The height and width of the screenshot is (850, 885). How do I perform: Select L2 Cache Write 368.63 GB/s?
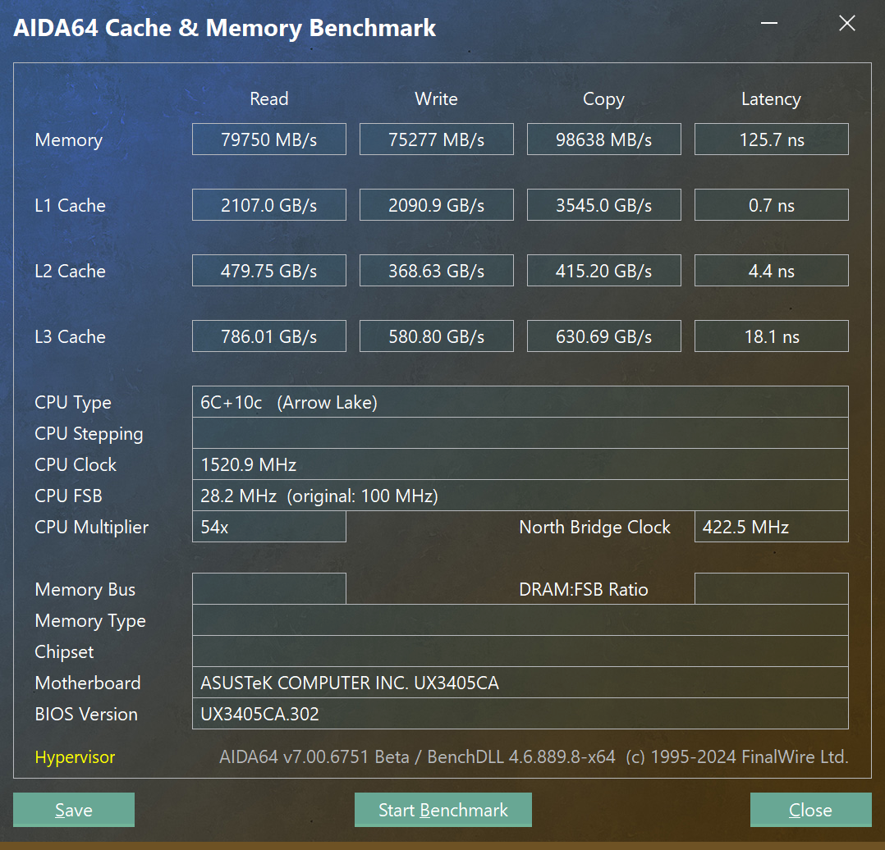pyautogui.click(x=436, y=271)
